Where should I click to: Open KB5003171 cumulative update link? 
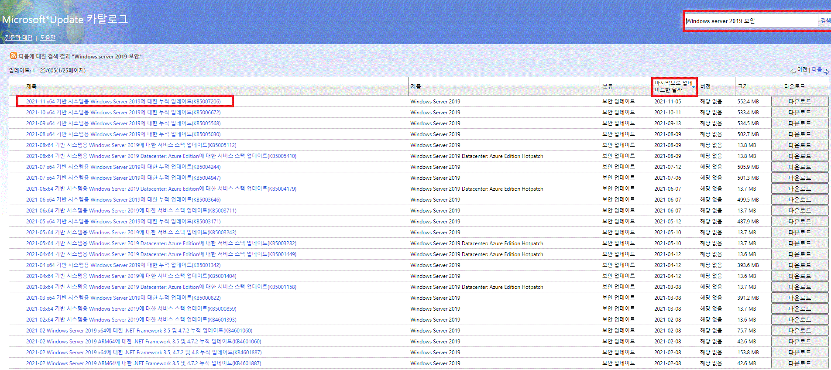[x=124, y=221]
